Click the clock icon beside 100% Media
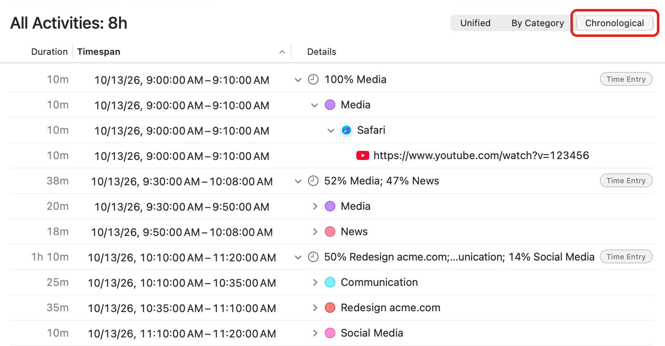This screenshot has width=665, height=346. point(313,79)
